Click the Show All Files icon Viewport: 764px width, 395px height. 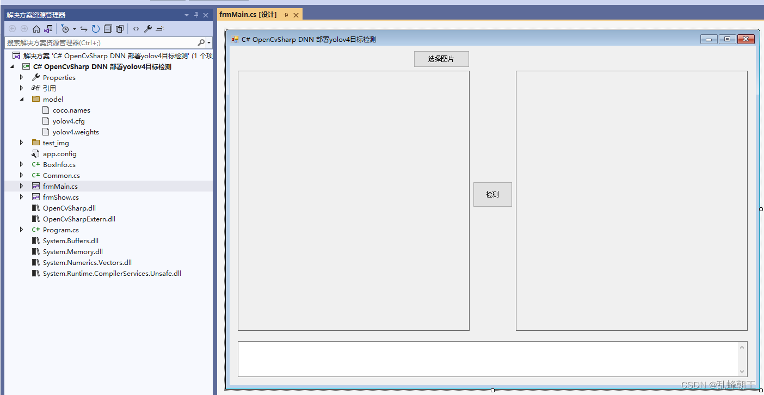(120, 29)
